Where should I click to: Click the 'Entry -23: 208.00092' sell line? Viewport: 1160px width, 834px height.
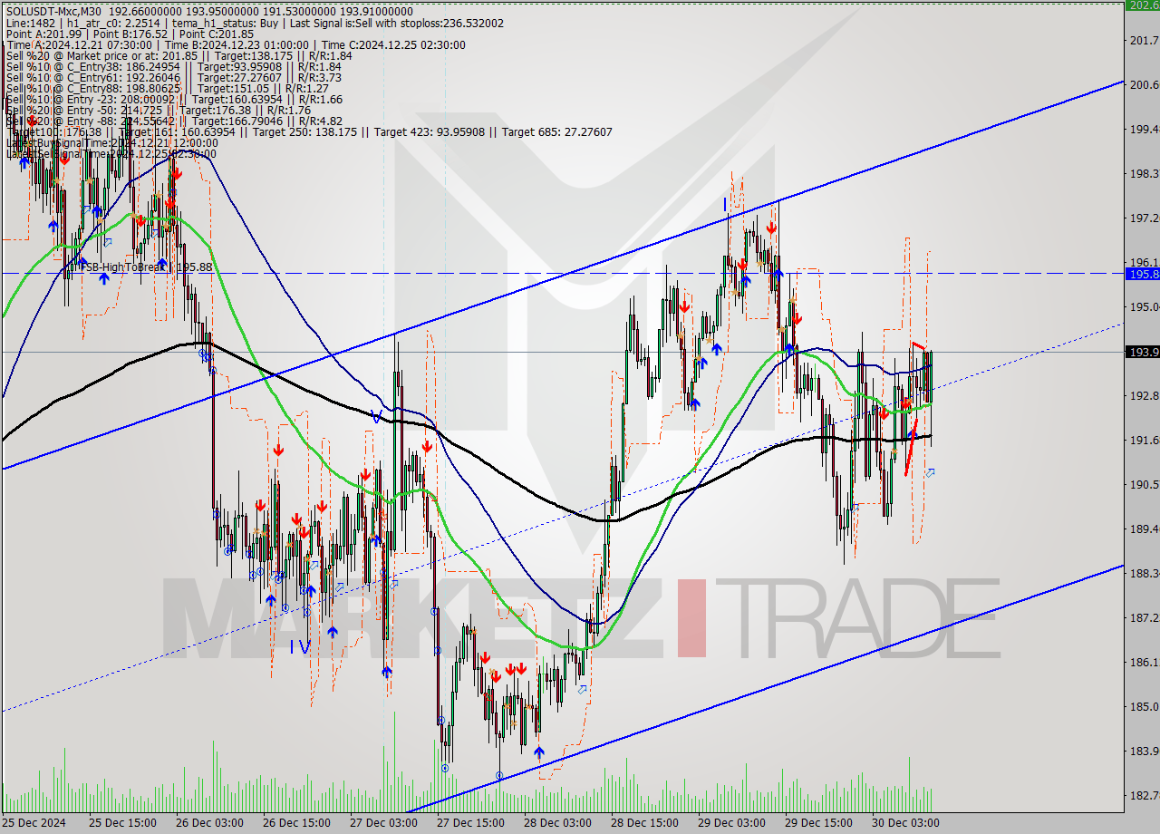coord(174,99)
